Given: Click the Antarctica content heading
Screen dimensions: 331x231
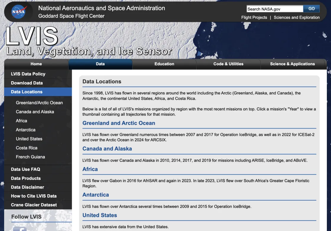Looking at the screenshot, I should coord(96,195).
